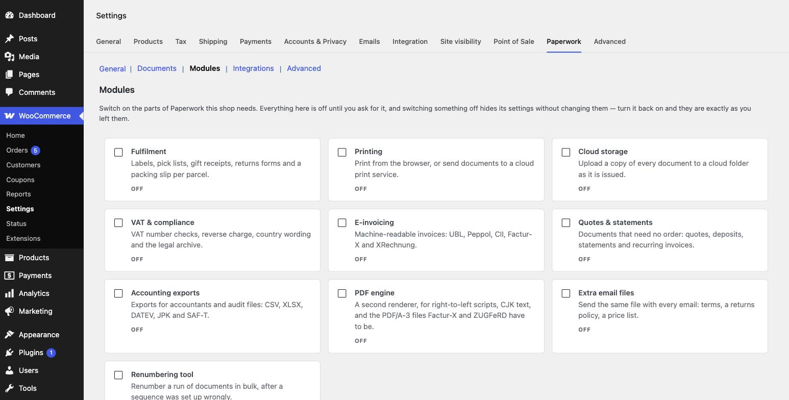Open Accounts & Privacy tab
Viewport: 789px width, 400px height.
[x=315, y=41]
